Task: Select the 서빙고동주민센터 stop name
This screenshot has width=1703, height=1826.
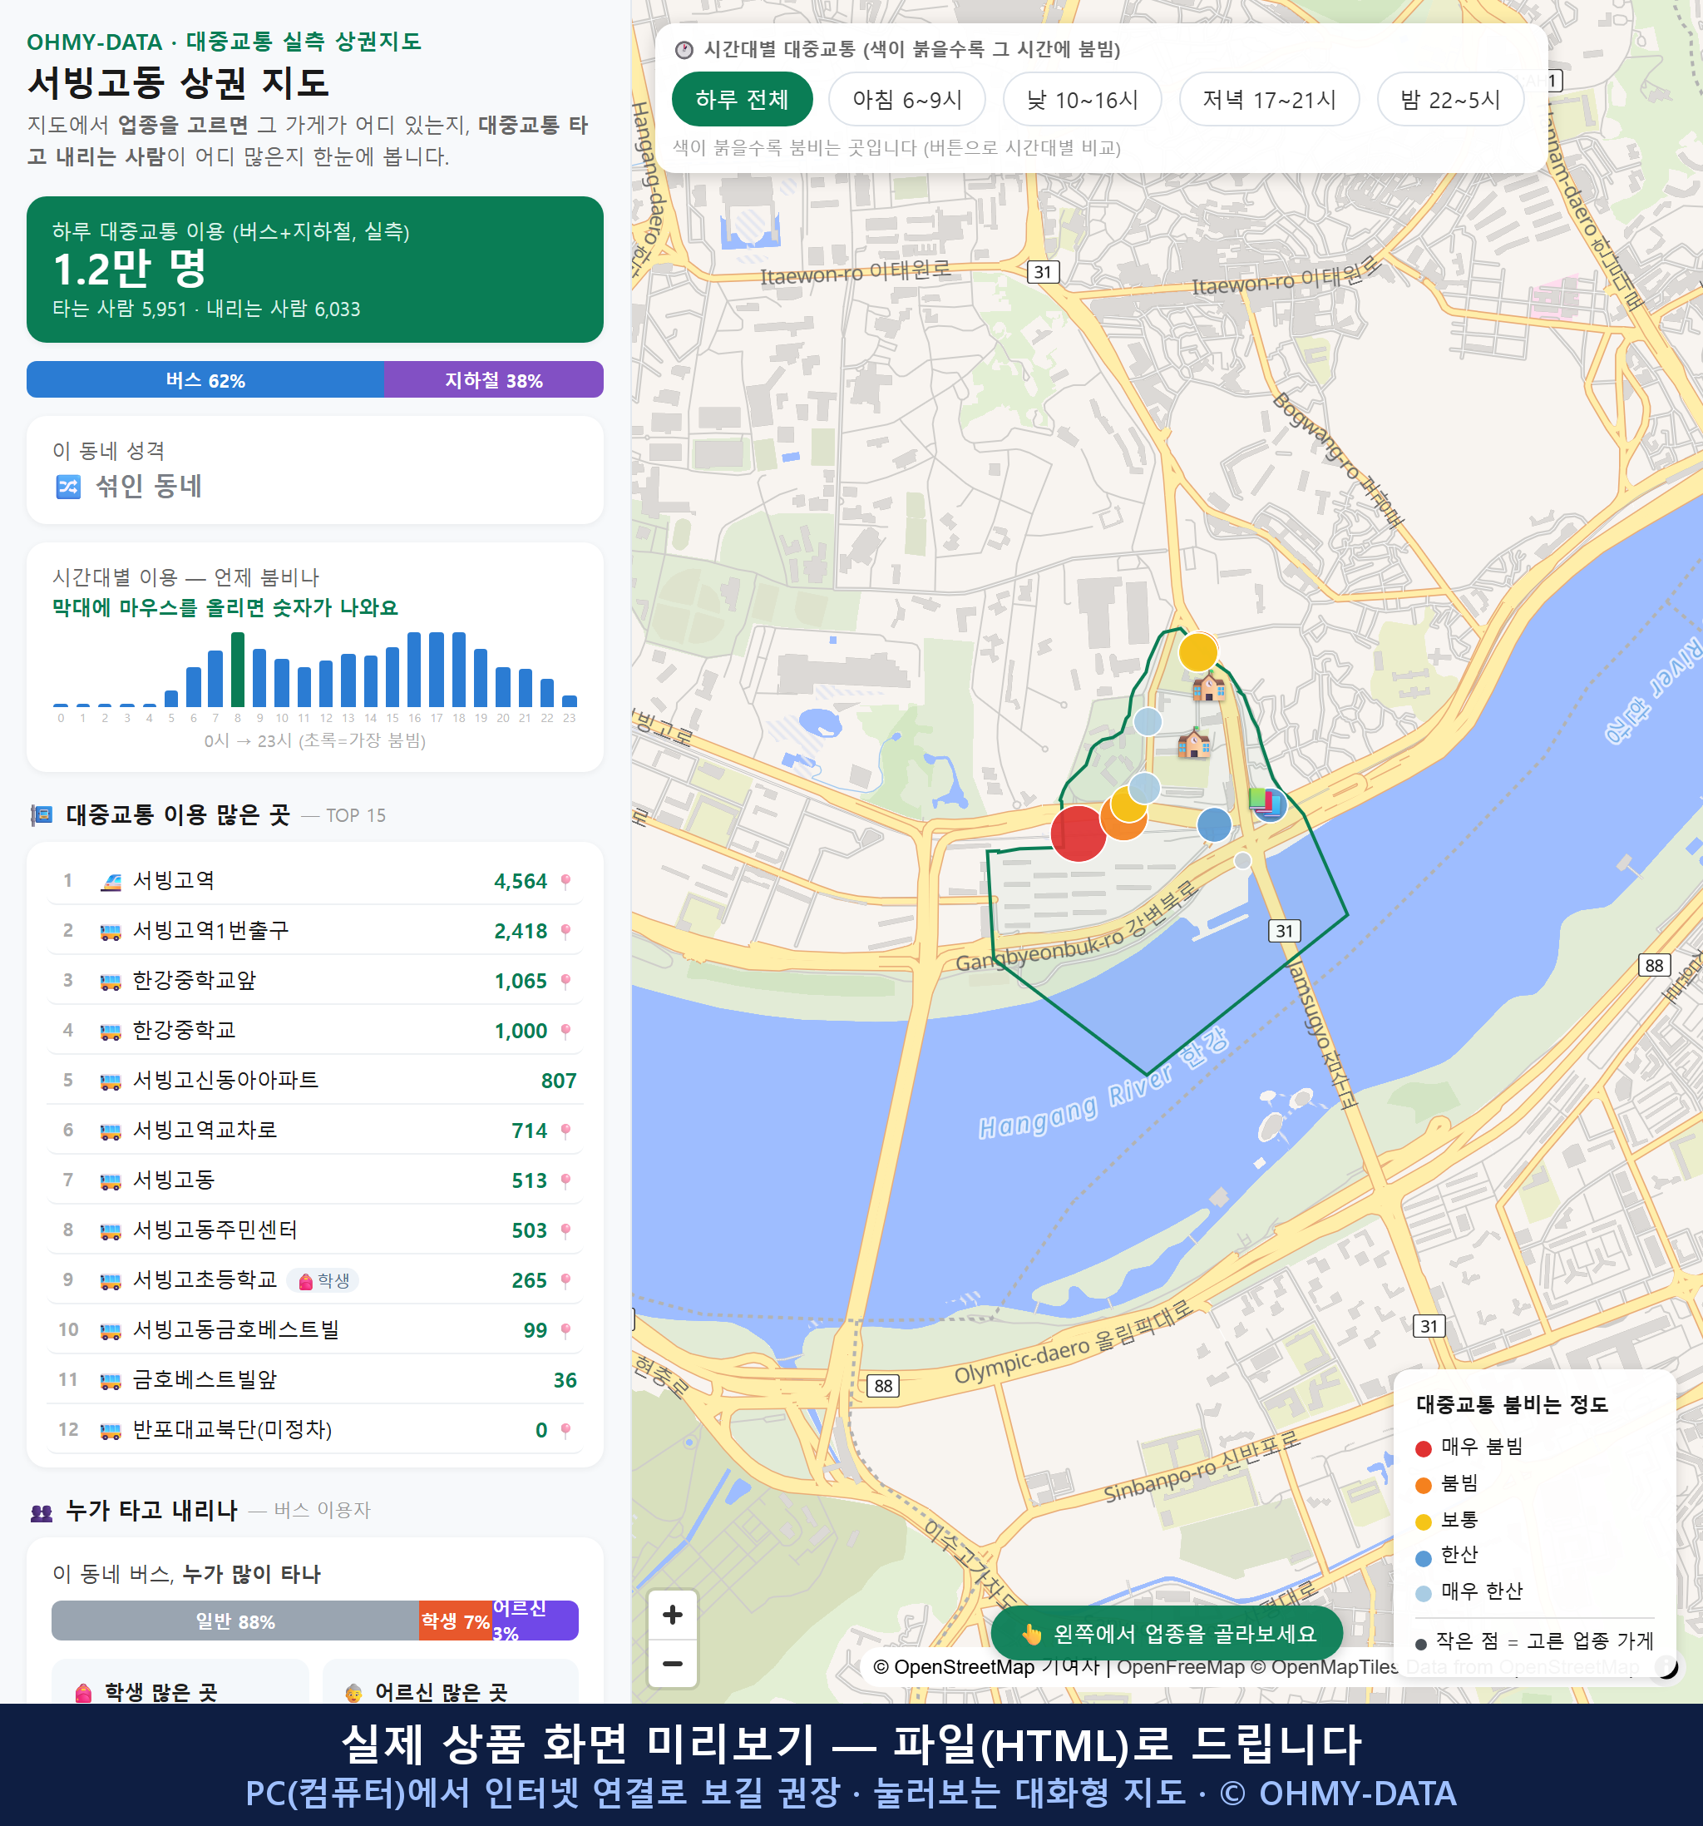Action: click(x=215, y=1229)
